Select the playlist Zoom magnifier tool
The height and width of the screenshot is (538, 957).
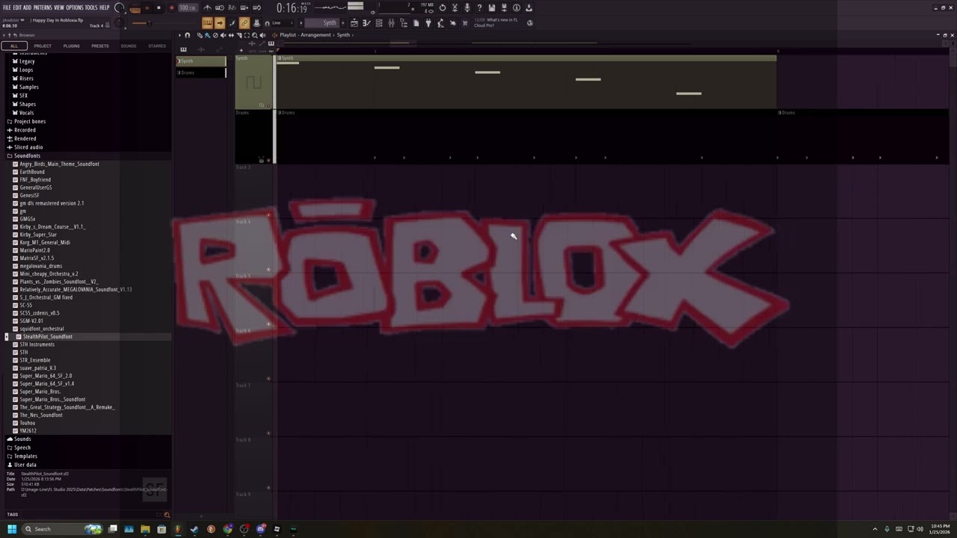255,35
